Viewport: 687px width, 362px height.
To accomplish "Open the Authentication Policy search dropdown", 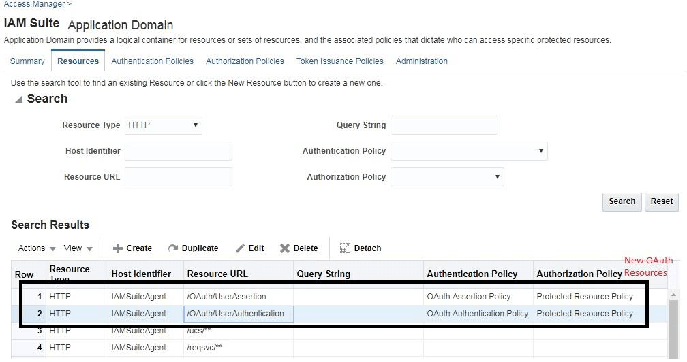I will [469, 151].
